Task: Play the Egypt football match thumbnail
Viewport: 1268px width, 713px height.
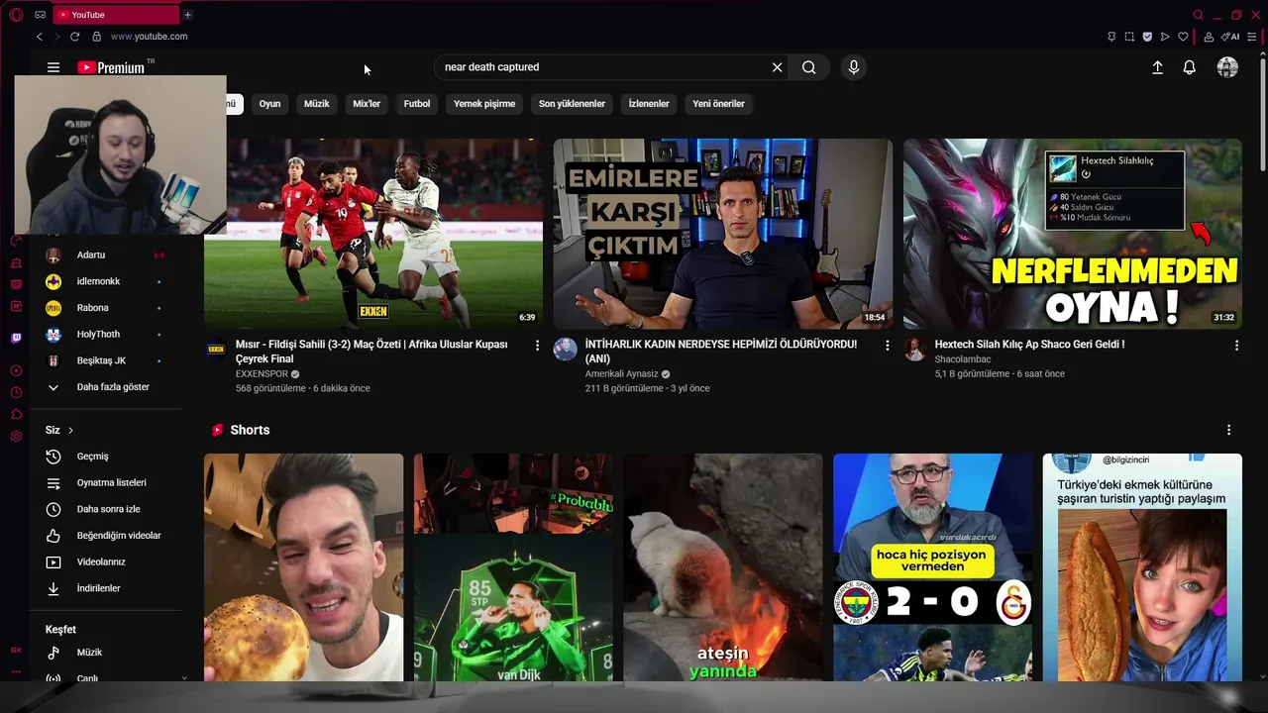Action: coord(373,234)
